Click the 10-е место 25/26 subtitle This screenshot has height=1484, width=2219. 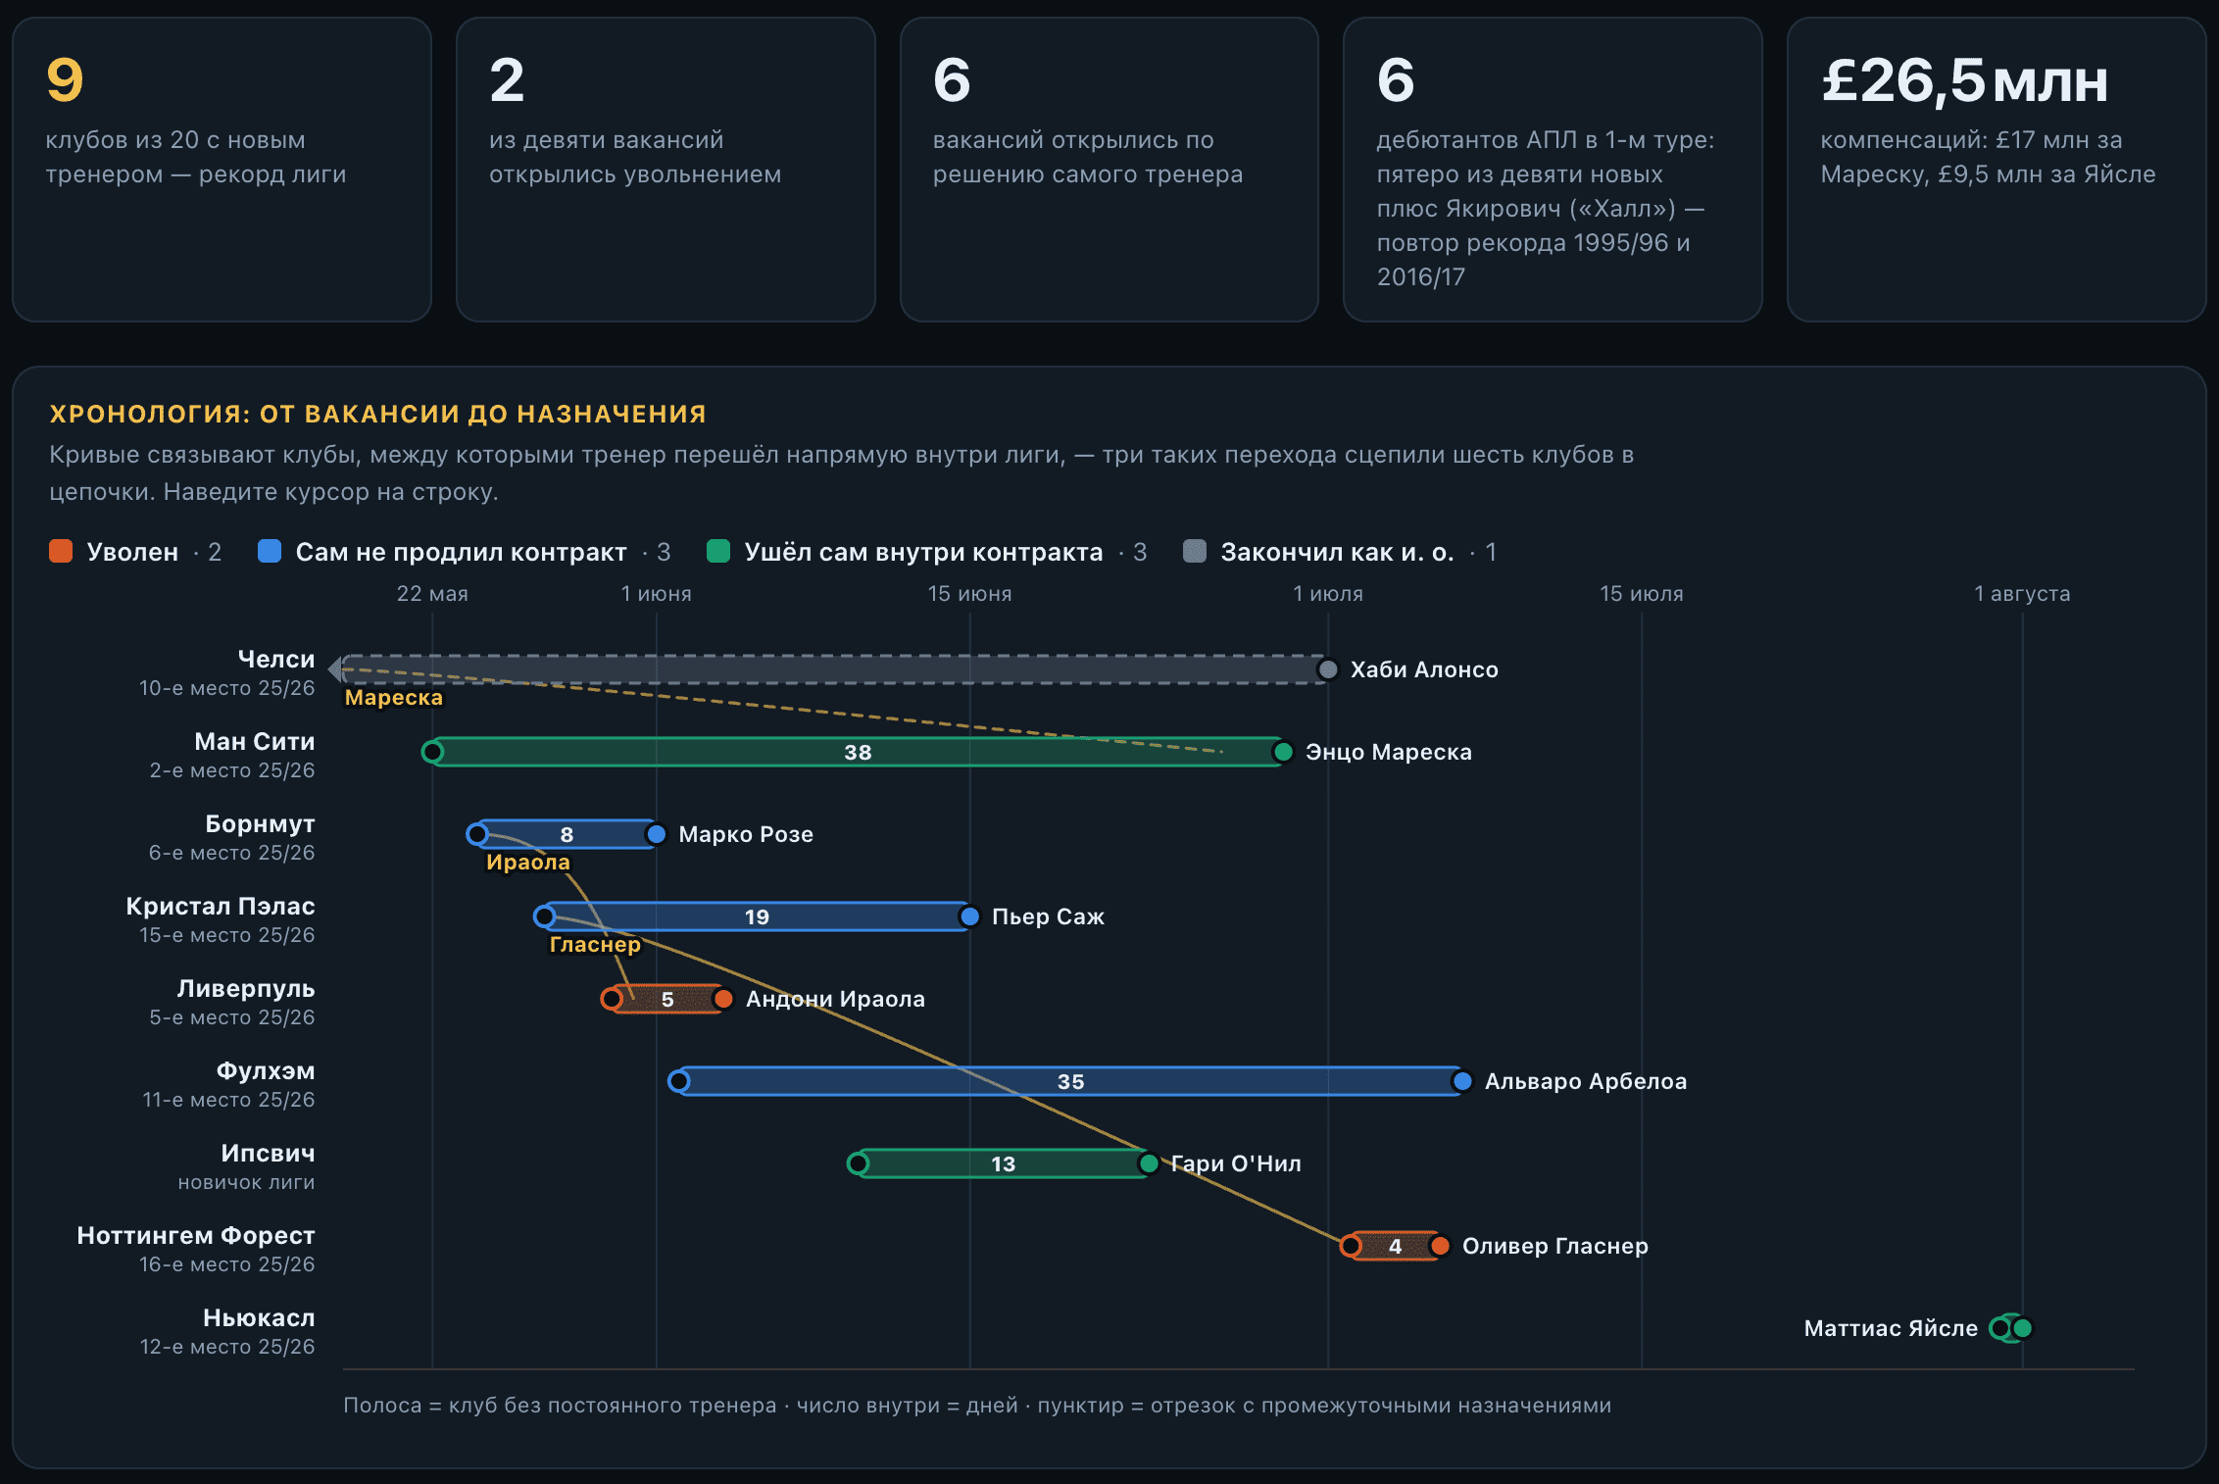click(x=227, y=688)
